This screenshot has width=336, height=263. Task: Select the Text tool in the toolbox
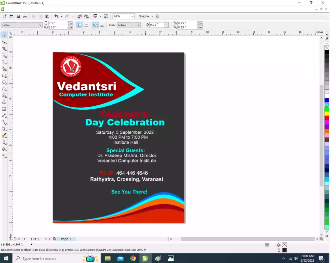pyautogui.click(x=4, y=102)
